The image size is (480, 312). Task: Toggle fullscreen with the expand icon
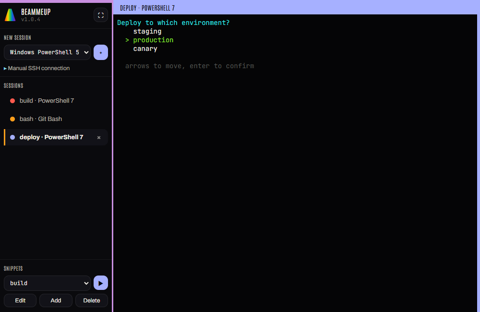[101, 15]
